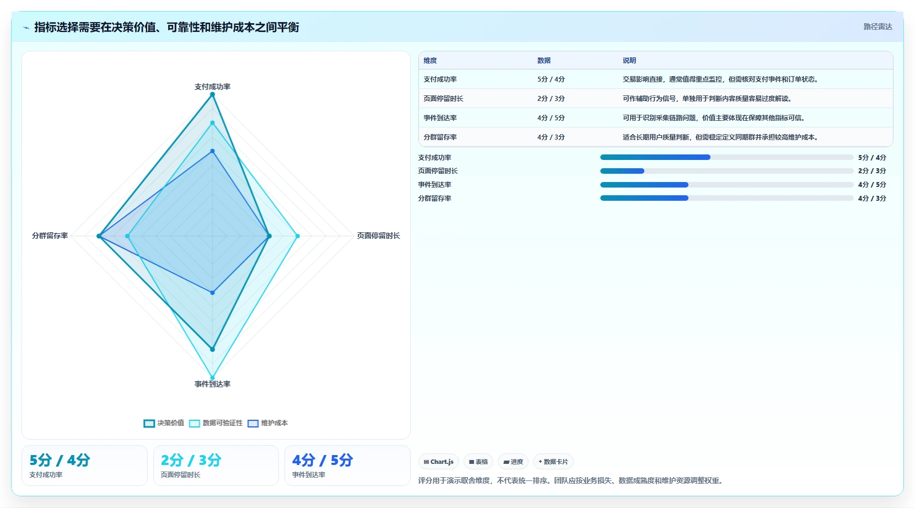Toggle the 决策价值 legend series
Image resolution: width=915 pixels, height=508 pixels.
(x=164, y=423)
